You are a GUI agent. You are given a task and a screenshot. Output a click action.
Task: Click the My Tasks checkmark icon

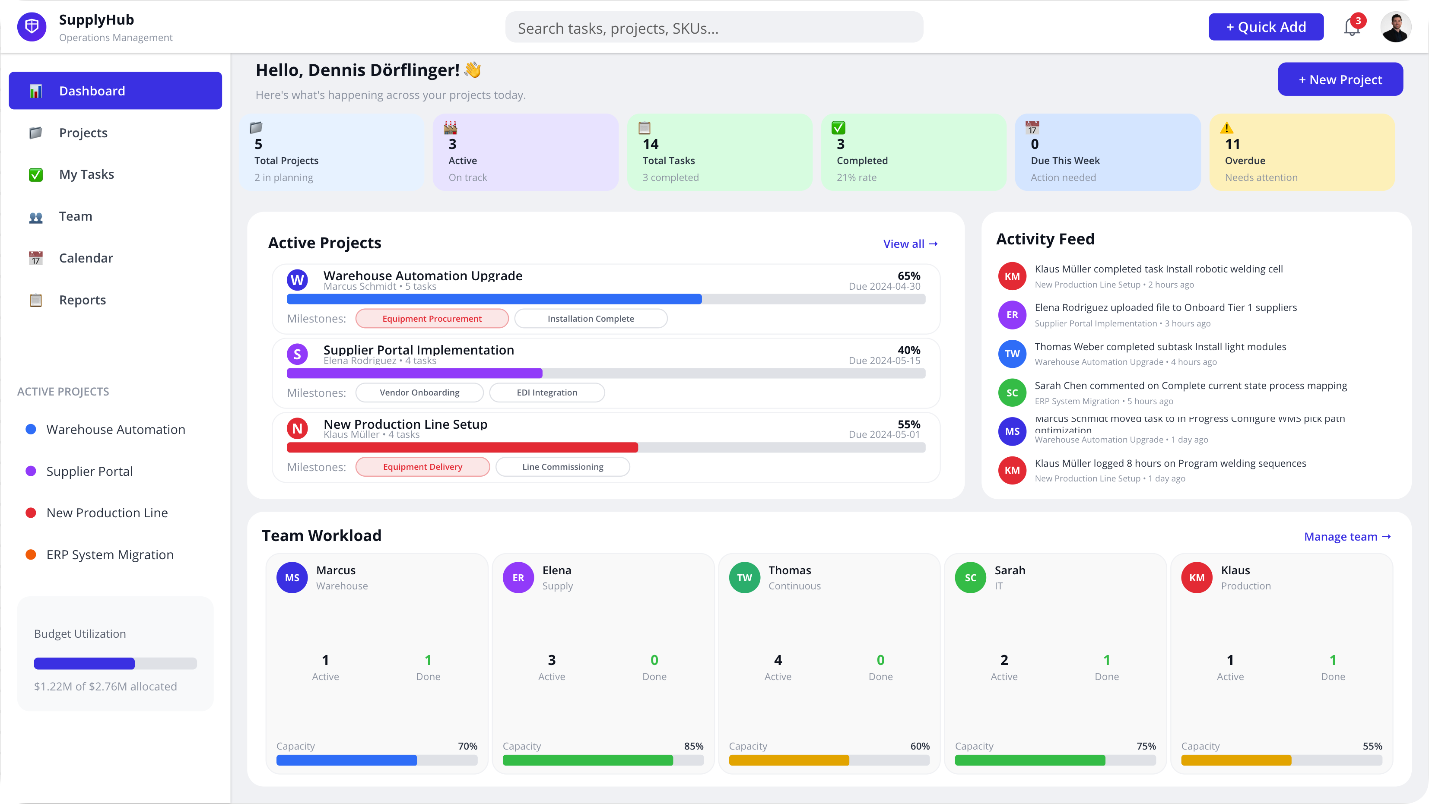pyautogui.click(x=35, y=174)
